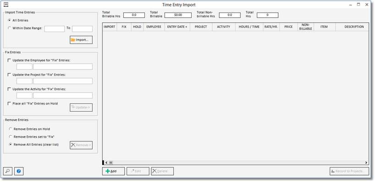Open help with the question mark icon
Image resolution: width=375 pixels, height=182 pixels.
pos(19,171)
